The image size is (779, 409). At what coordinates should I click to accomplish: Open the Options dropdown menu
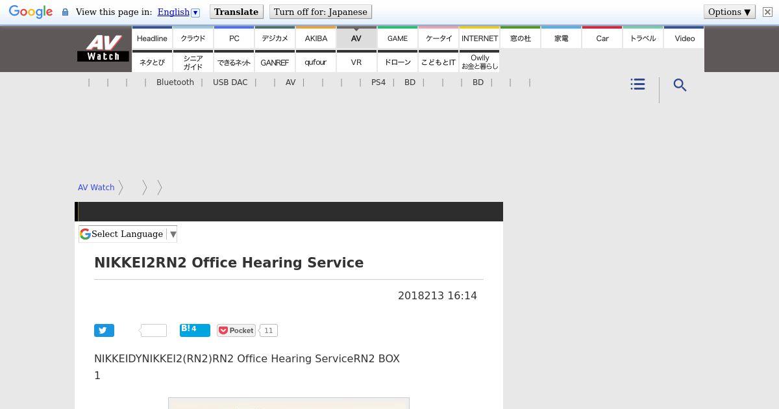[730, 12]
